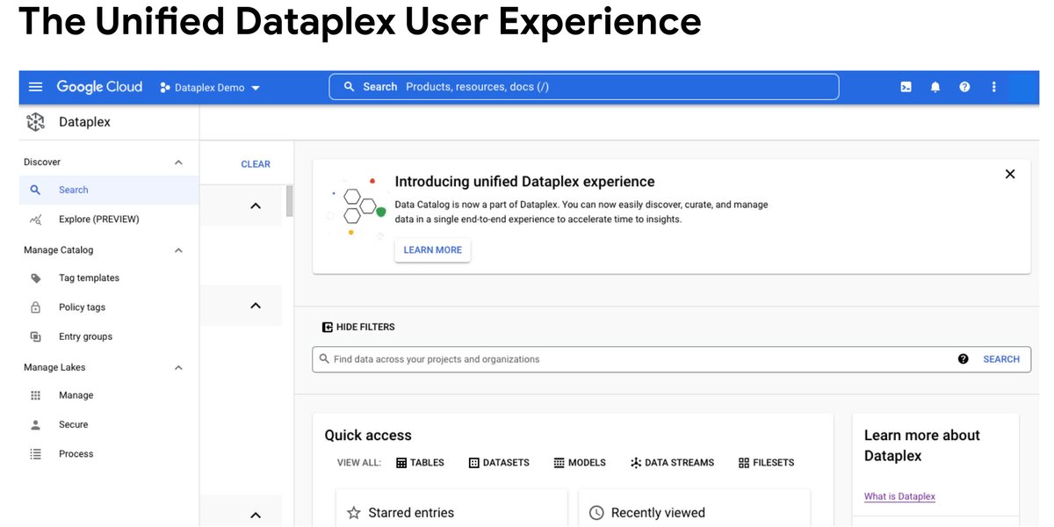
Task: Activate Cloud Shell from the top bar
Action: point(906,86)
